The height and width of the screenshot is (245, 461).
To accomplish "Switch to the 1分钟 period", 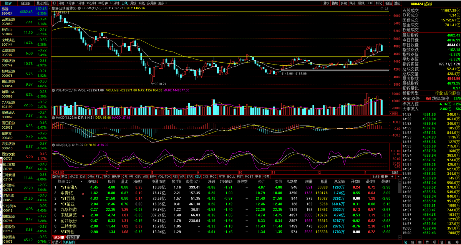I will tap(70, 3).
